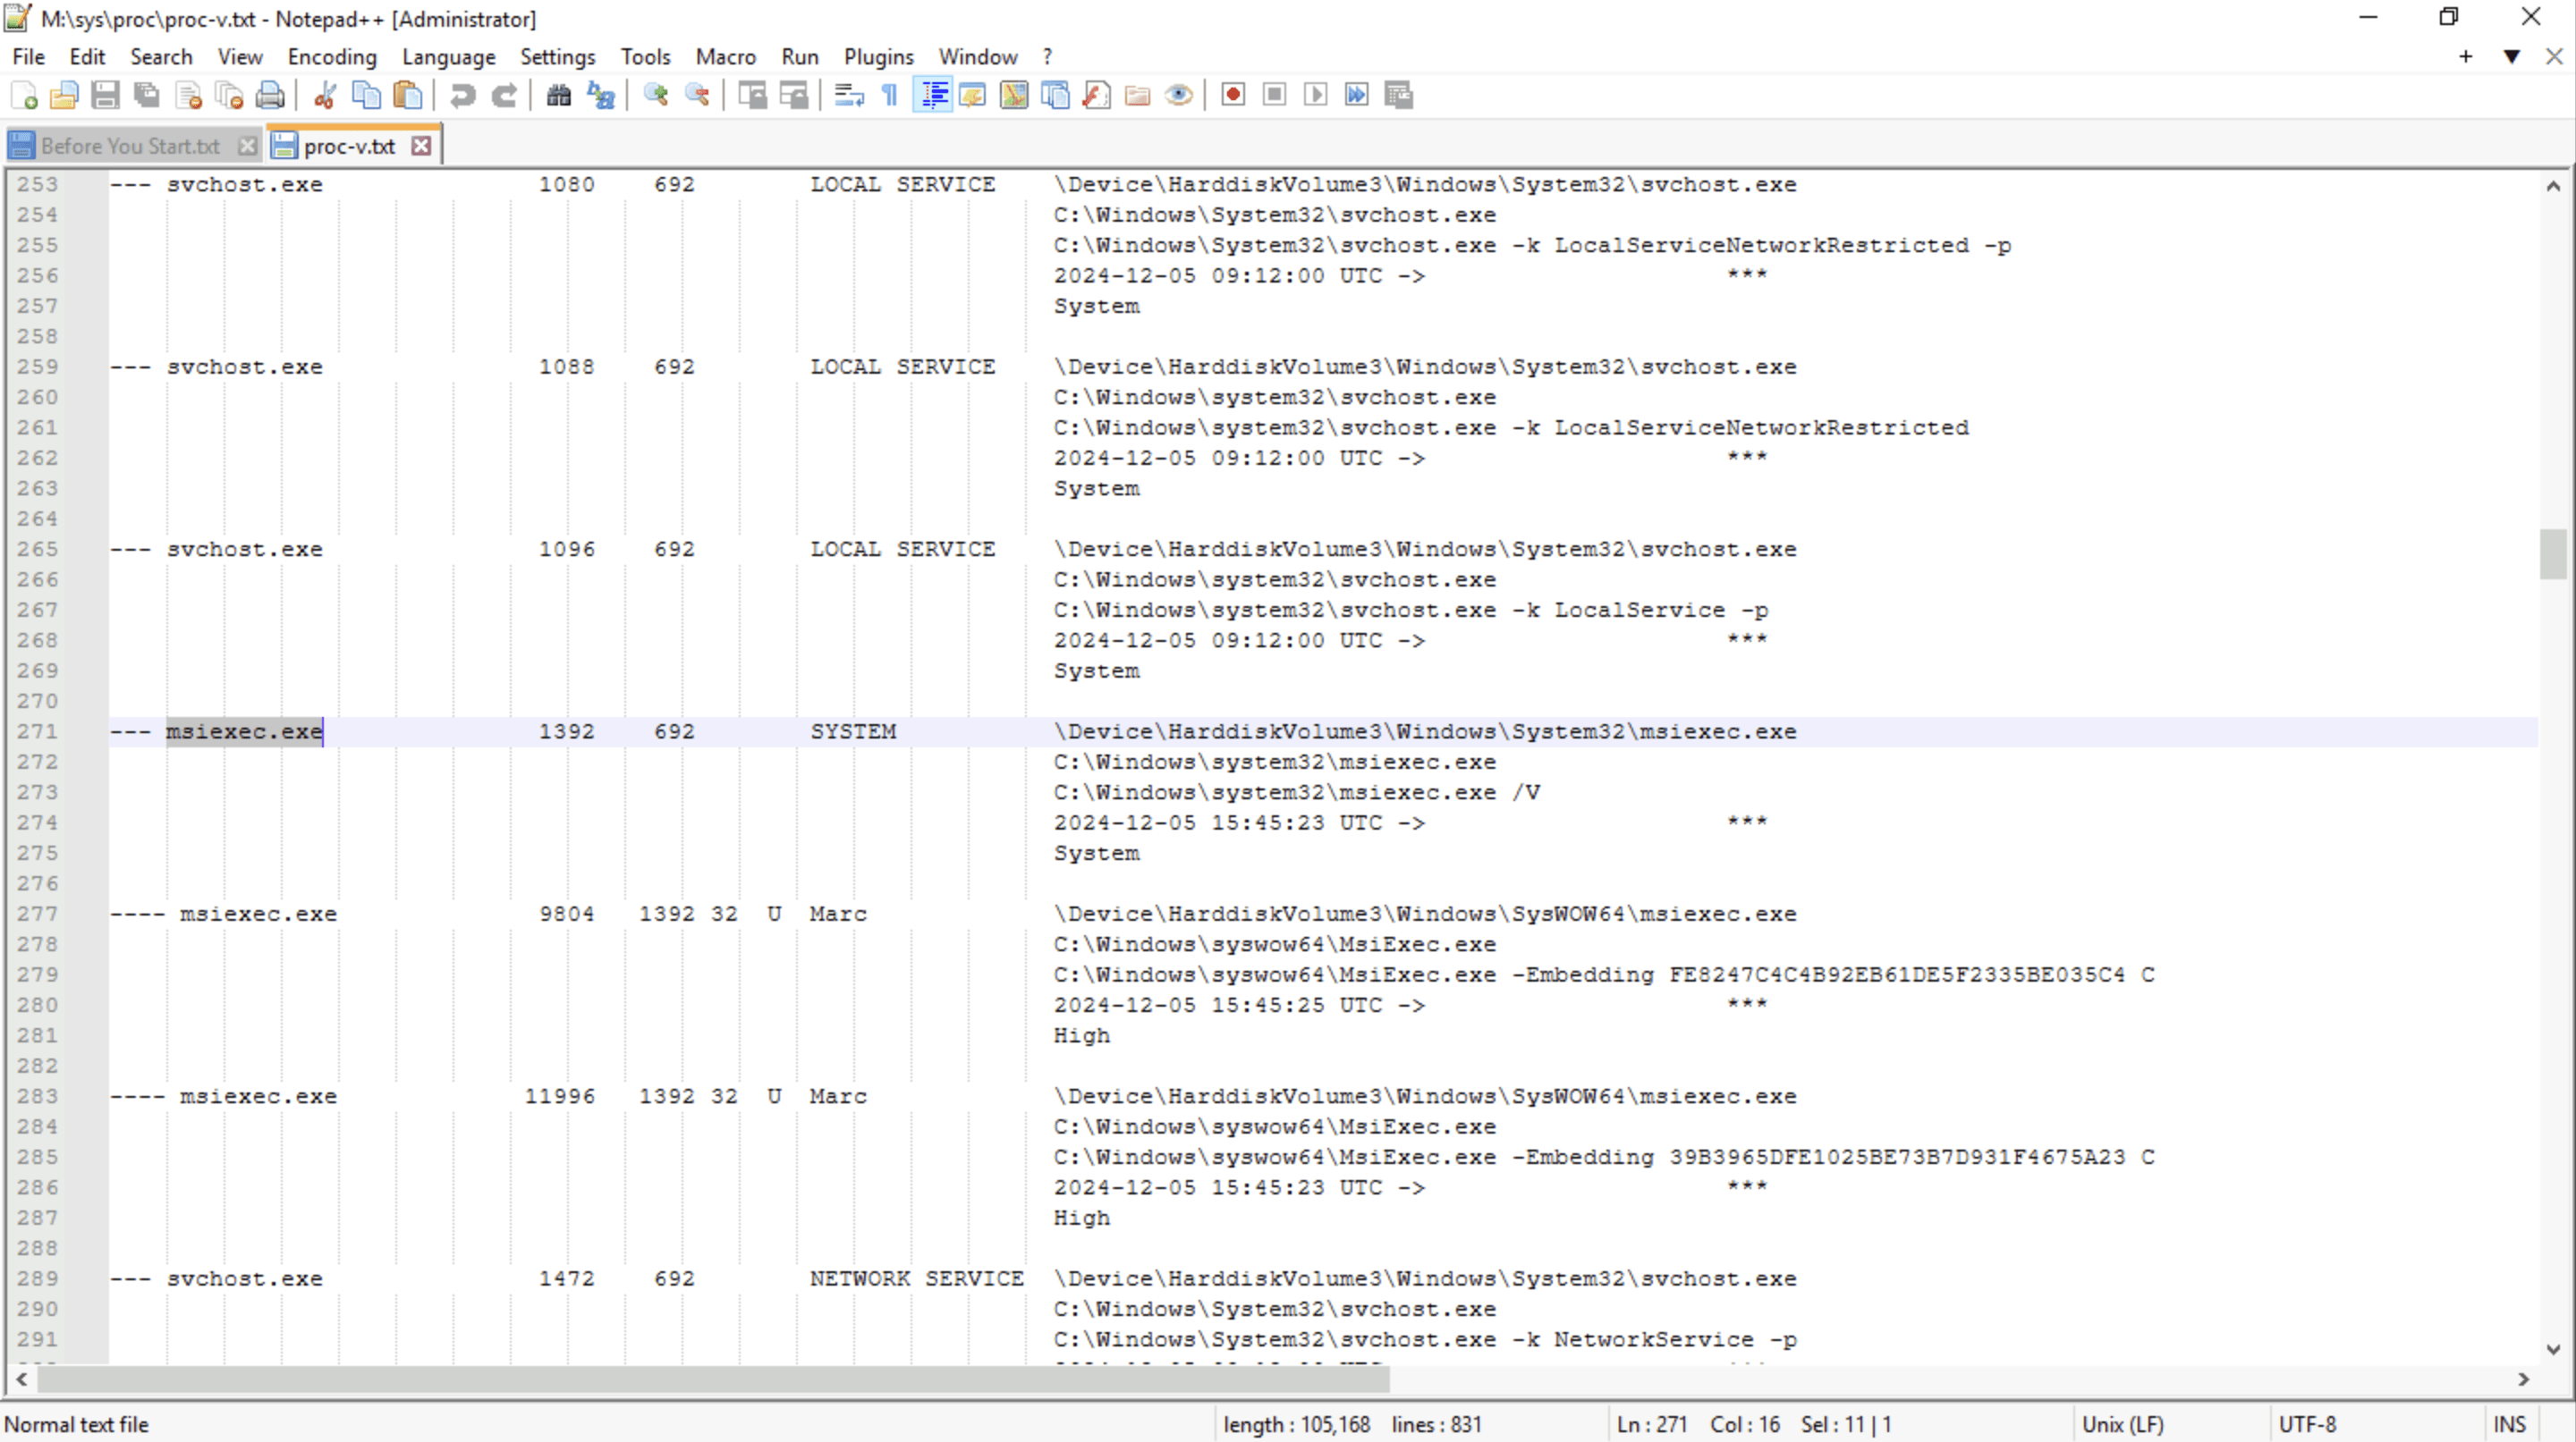Open Find with the binoculars icon
The width and height of the screenshot is (2576, 1442).
[x=559, y=95]
